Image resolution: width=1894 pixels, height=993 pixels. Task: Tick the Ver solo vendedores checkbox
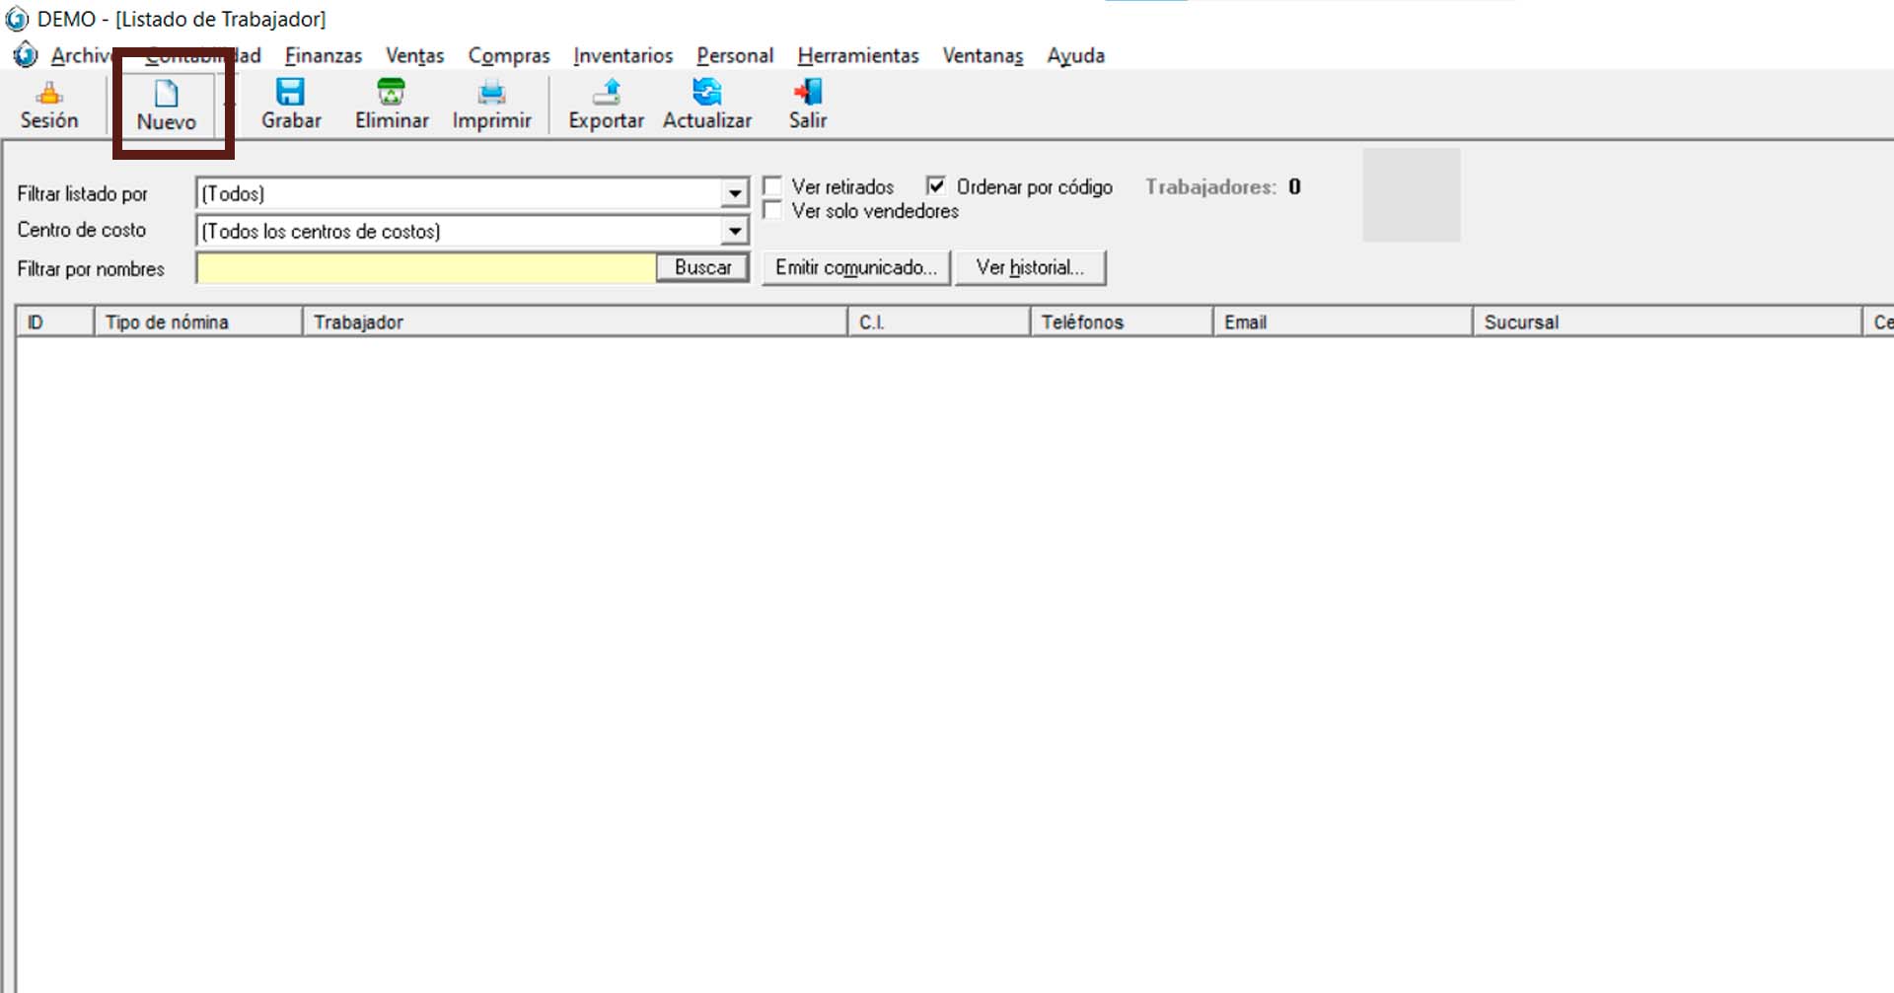772,211
